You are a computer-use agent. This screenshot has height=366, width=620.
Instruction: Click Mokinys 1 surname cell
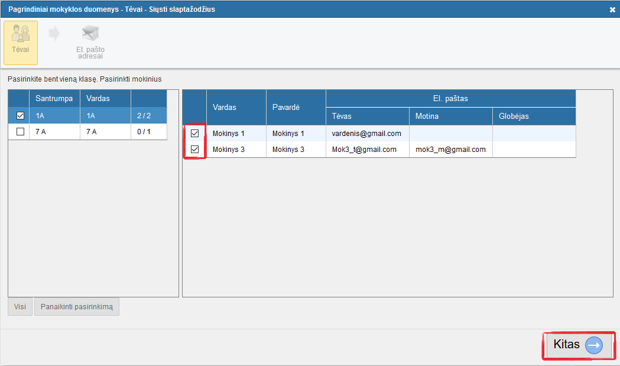pos(296,134)
